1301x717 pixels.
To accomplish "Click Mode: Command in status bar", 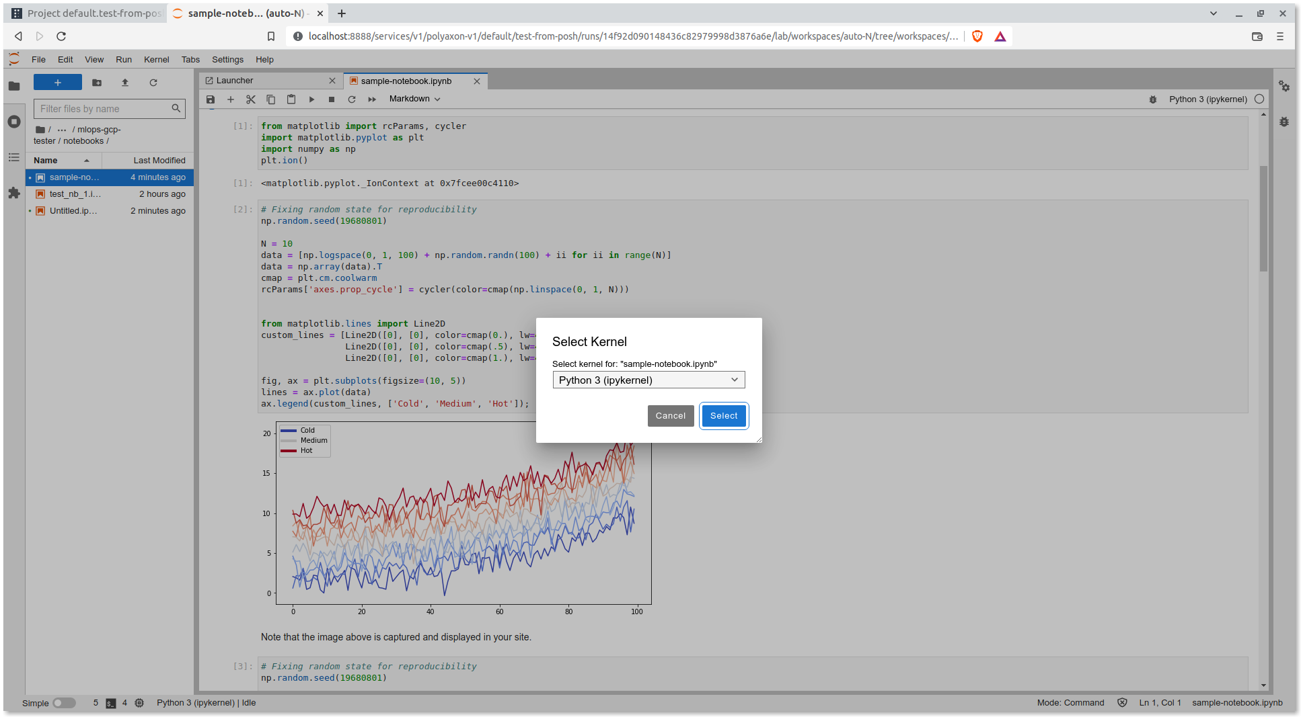I will [x=1070, y=703].
